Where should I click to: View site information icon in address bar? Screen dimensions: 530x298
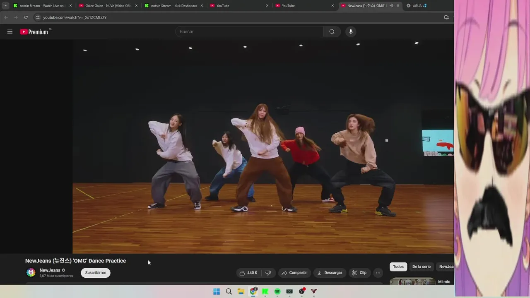[38, 17]
